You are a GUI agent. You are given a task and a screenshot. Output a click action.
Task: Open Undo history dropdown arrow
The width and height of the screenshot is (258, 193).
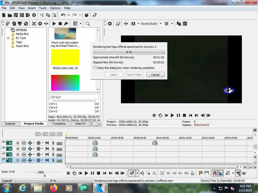[x=69, y=15]
